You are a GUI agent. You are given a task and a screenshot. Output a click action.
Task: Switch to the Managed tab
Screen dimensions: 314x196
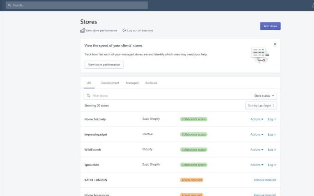click(x=132, y=83)
